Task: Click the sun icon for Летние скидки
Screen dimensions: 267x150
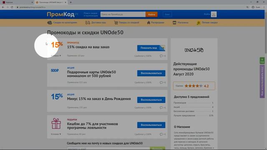Action: pos(199,23)
